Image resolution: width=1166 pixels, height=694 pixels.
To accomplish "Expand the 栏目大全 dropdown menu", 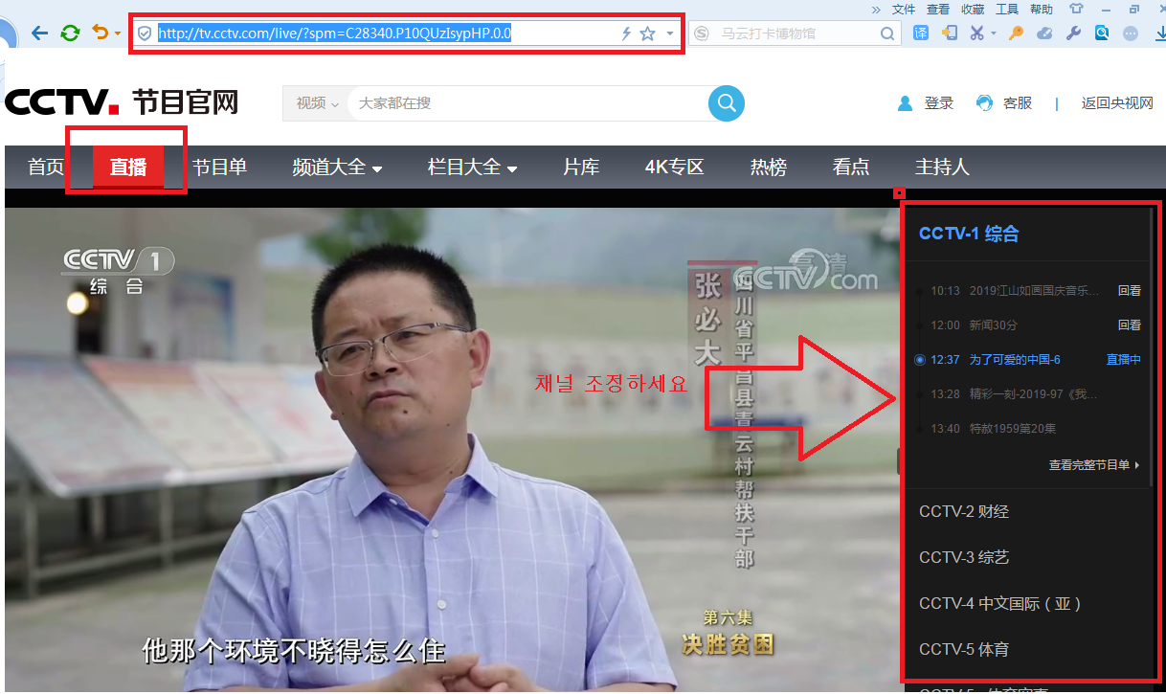I will [x=473, y=168].
